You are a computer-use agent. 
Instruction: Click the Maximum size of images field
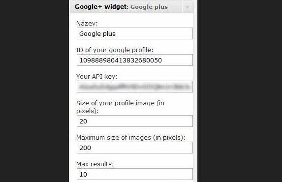point(135,148)
